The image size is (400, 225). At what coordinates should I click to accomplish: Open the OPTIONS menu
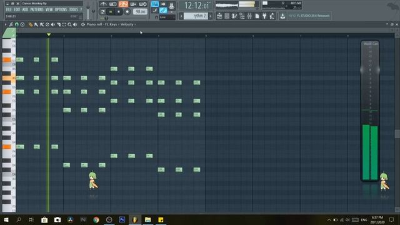point(61,10)
